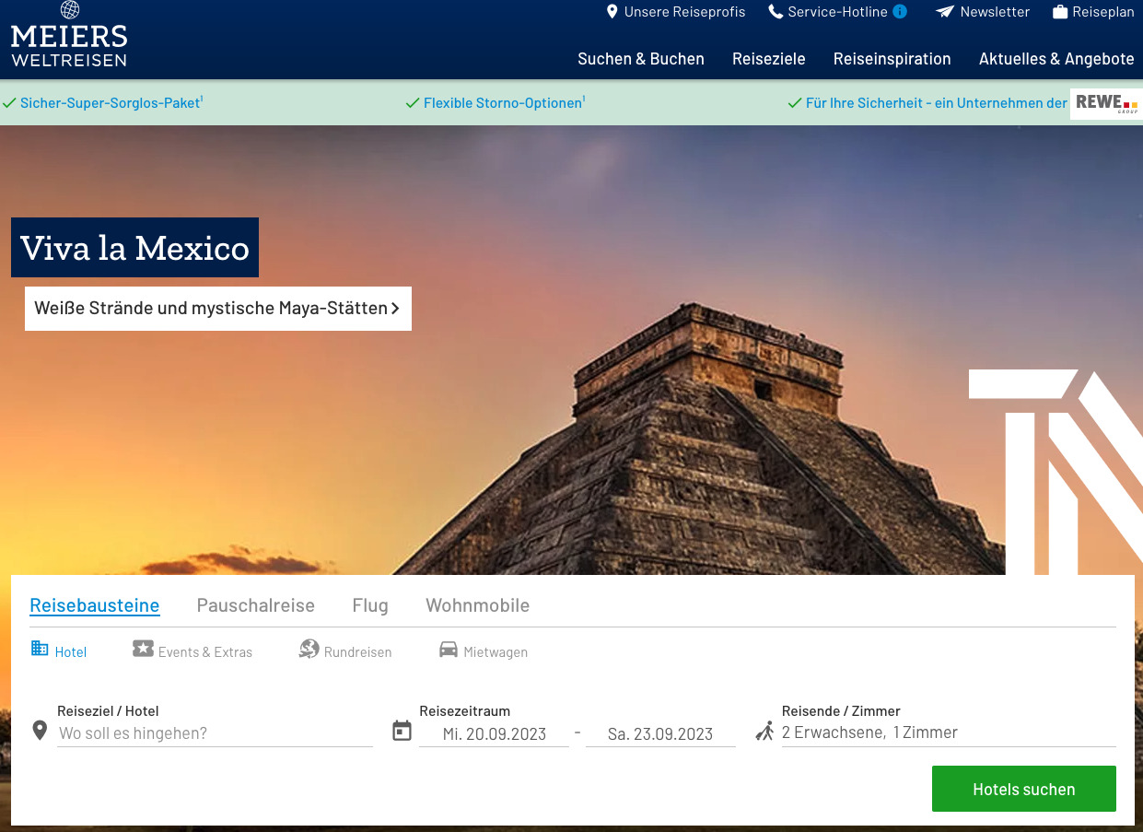
Task: Switch to the Wohnmobile tab
Action: coord(477,605)
